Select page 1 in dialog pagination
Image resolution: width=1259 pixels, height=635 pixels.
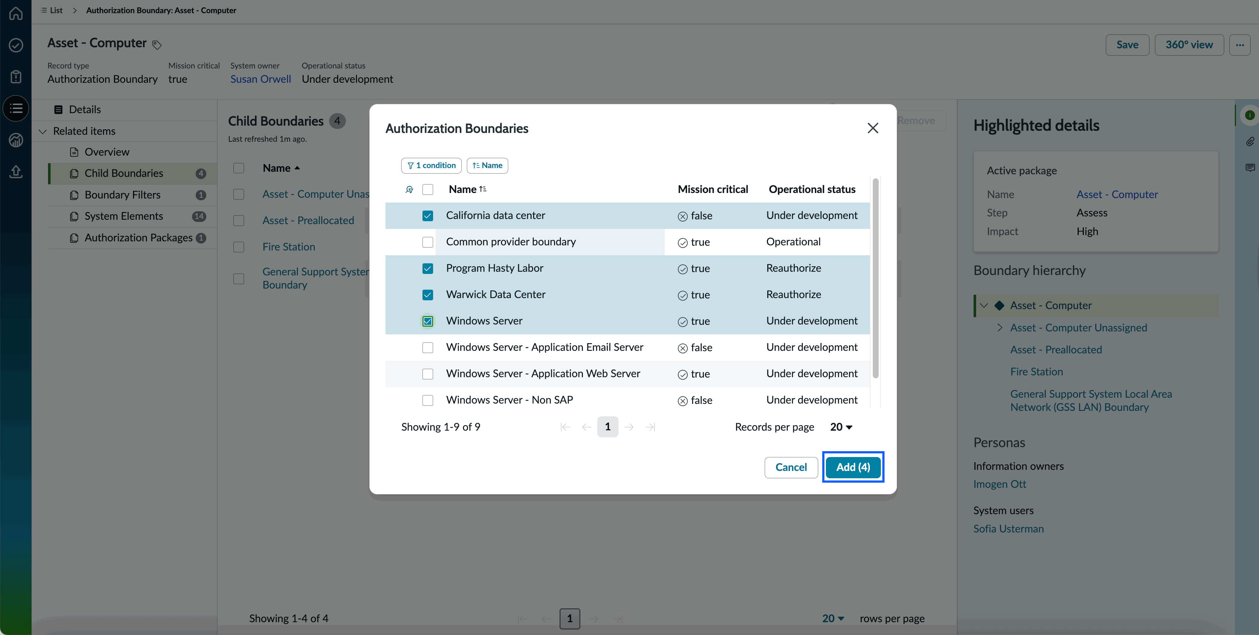pos(608,427)
